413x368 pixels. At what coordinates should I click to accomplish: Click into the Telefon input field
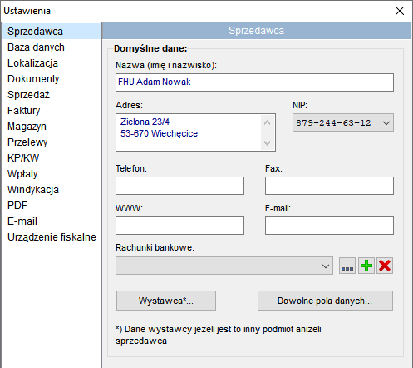(x=179, y=186)
